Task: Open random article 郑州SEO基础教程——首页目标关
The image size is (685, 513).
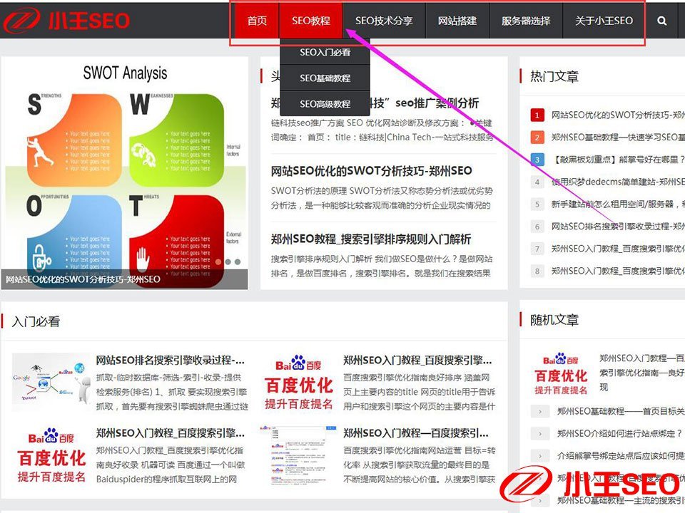Action: click(621, 411)
